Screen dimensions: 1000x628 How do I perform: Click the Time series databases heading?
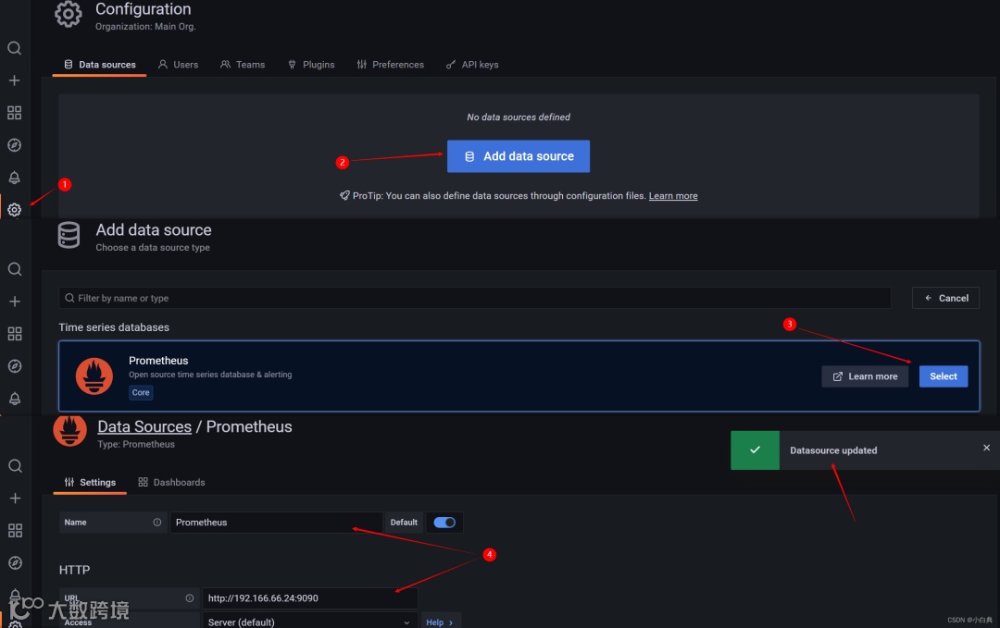[114, 327]
